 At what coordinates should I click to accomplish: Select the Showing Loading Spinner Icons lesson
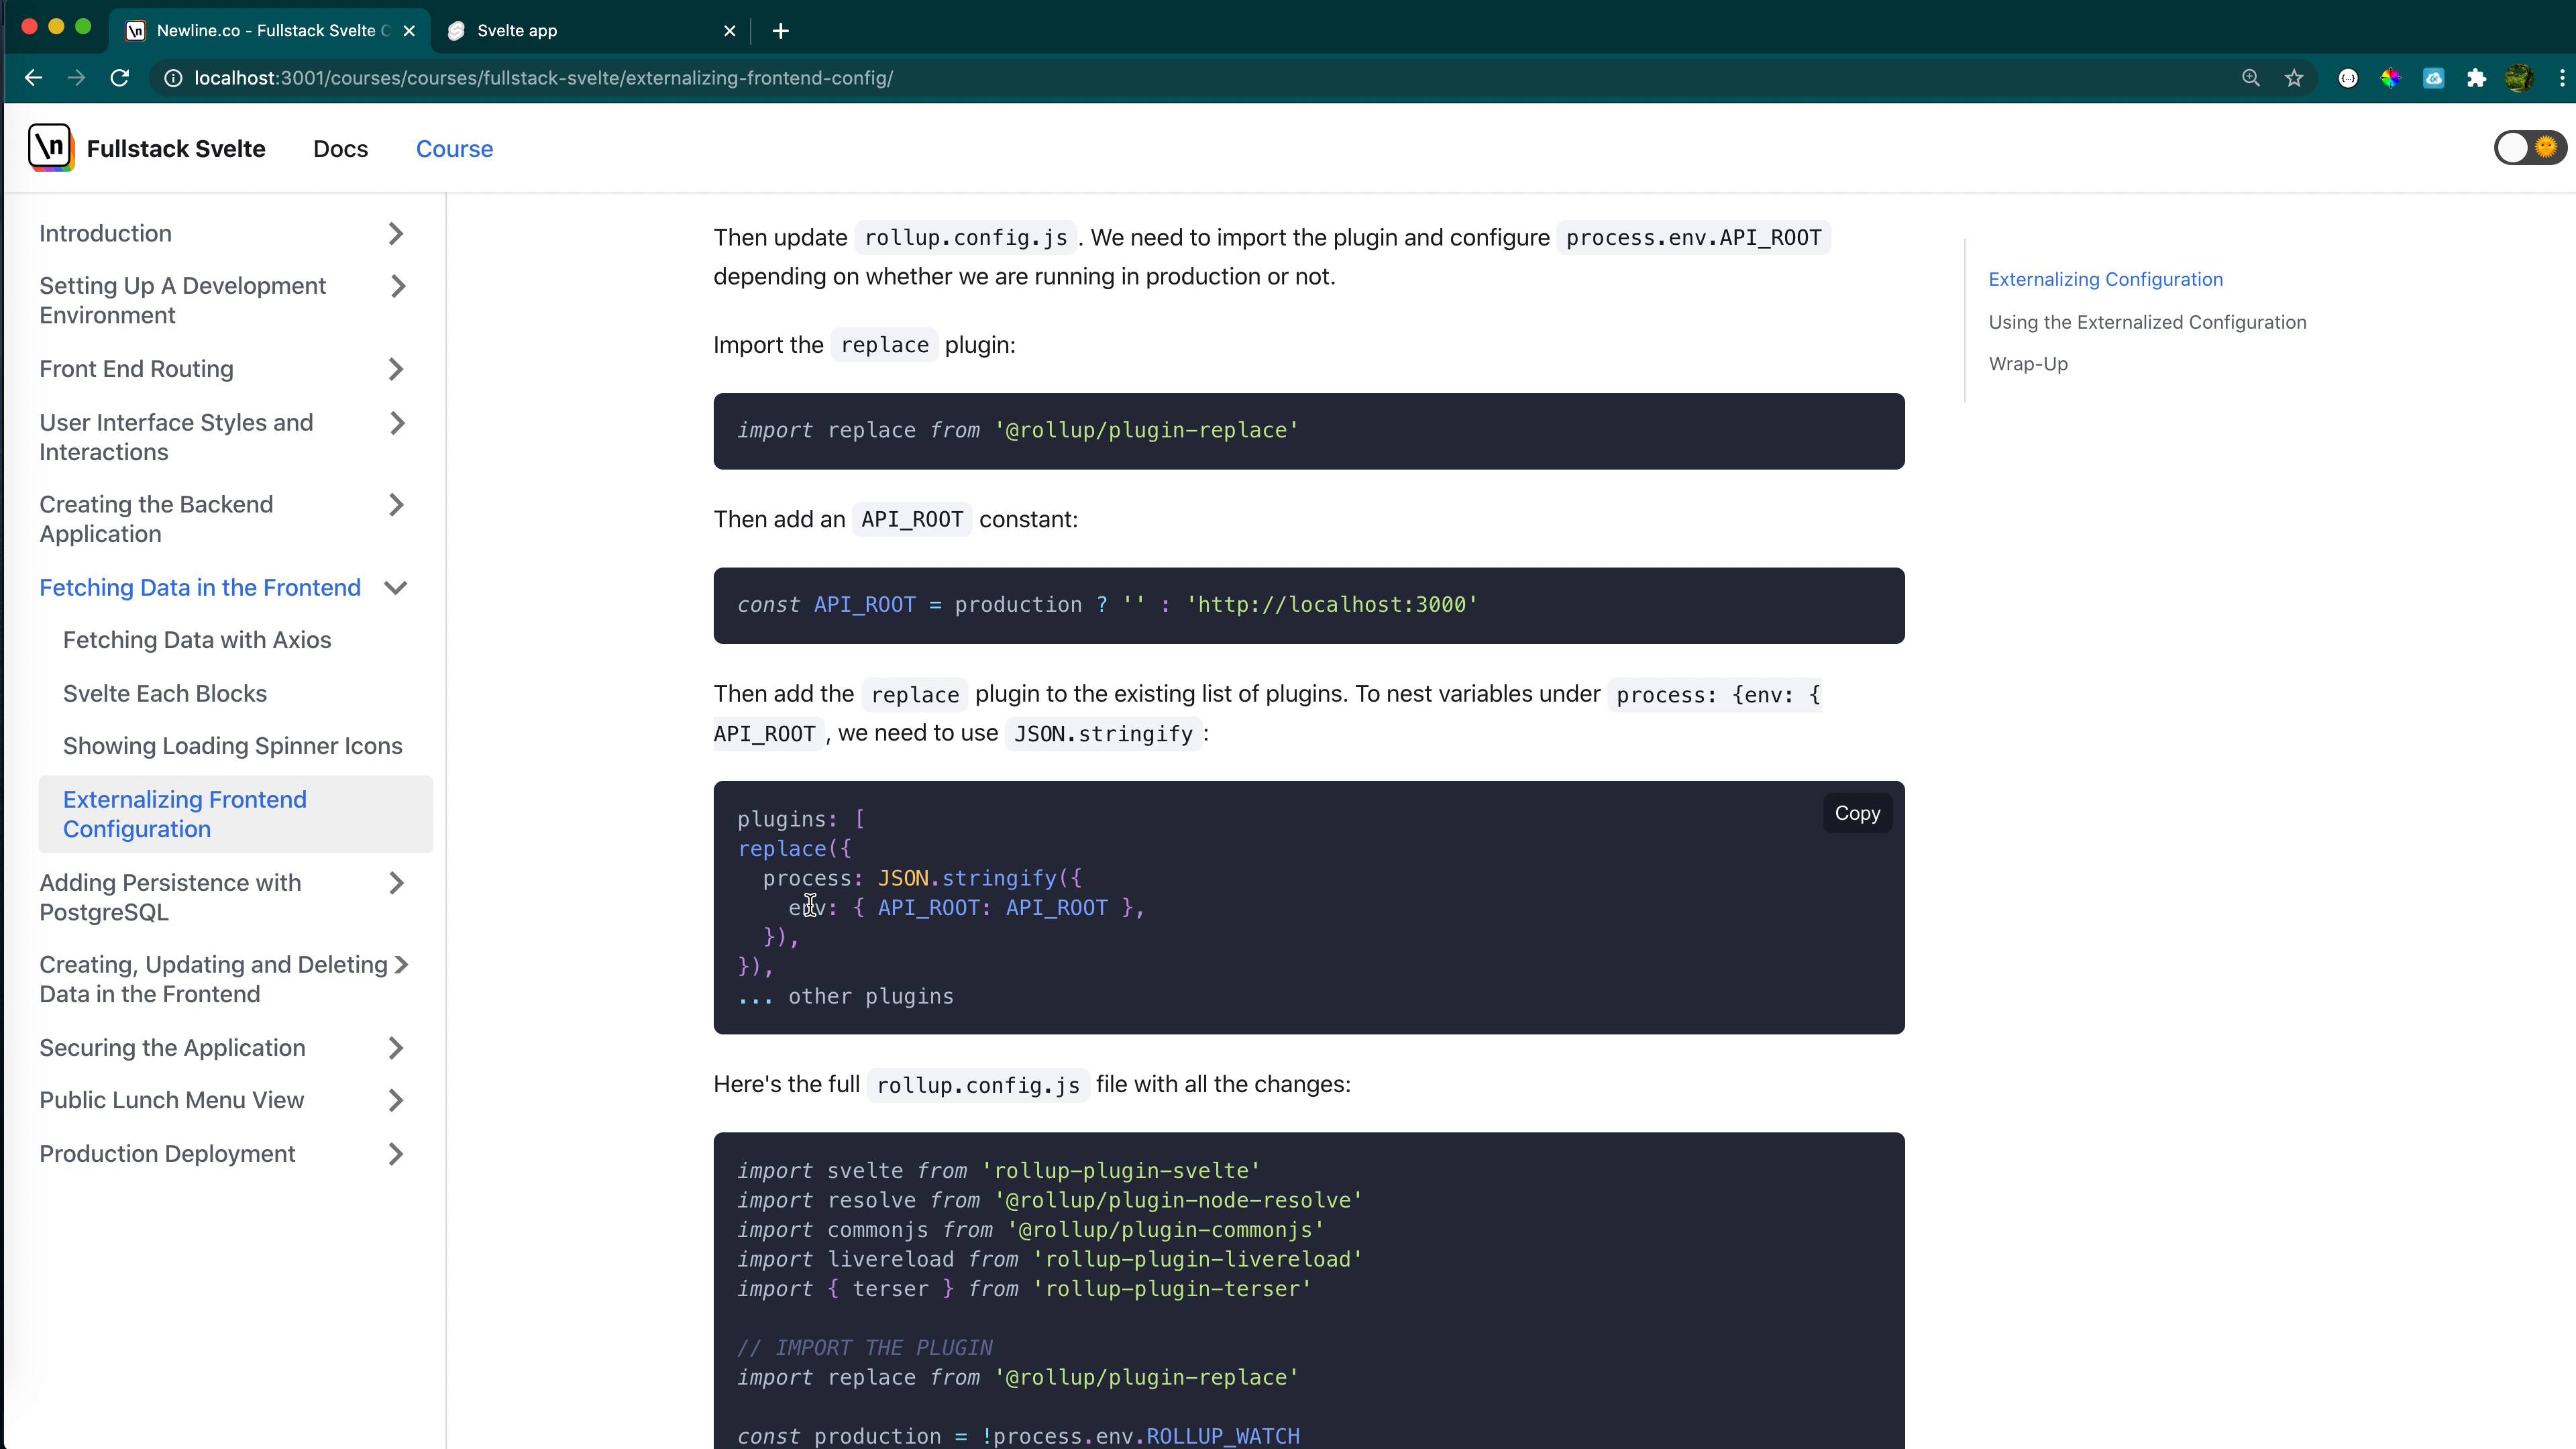point(232,745)
